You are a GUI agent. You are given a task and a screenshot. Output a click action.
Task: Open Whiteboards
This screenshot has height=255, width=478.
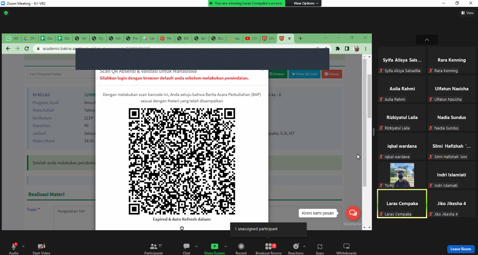[346, 249]
